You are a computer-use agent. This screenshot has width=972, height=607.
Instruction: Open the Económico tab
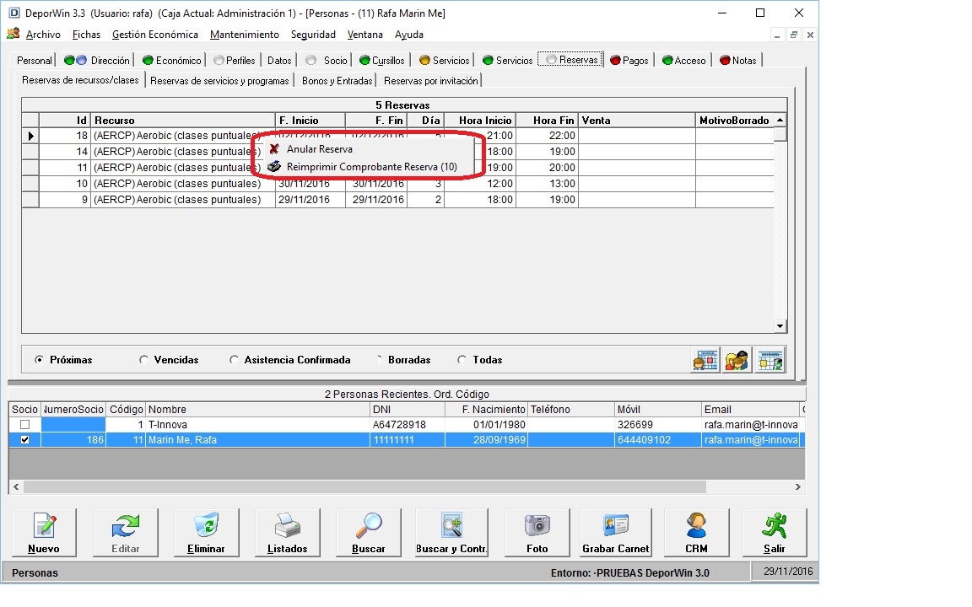point(172,60)
